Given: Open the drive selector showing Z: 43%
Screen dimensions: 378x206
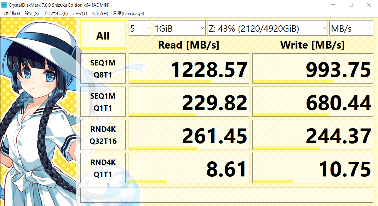Looking at the screenshot, I should pyautogui.click(x=267, y=28).
